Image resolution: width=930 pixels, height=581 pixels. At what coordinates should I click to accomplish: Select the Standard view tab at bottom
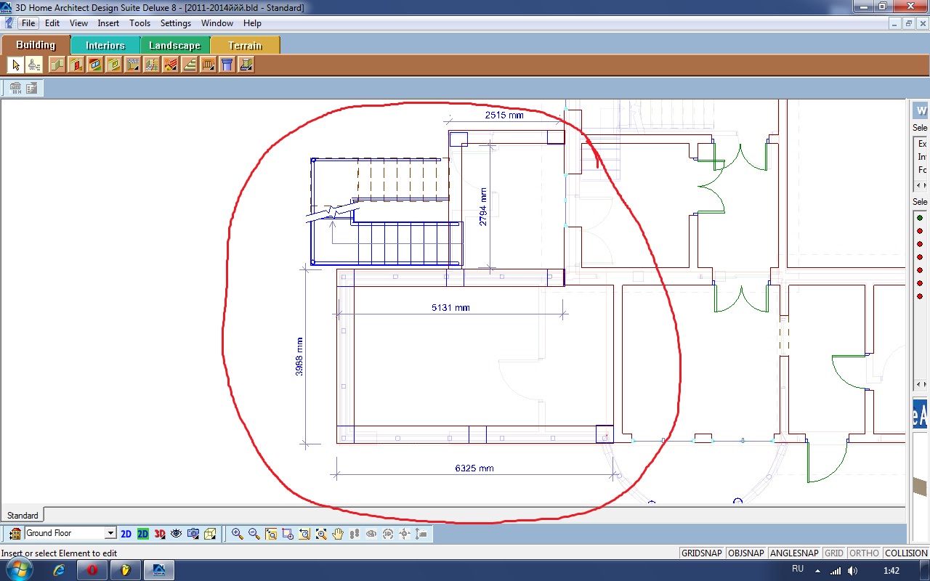click(23, 515)
